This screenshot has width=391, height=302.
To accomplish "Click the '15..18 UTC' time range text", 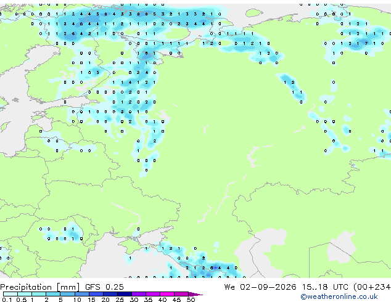I will click(x=324, y=287).
